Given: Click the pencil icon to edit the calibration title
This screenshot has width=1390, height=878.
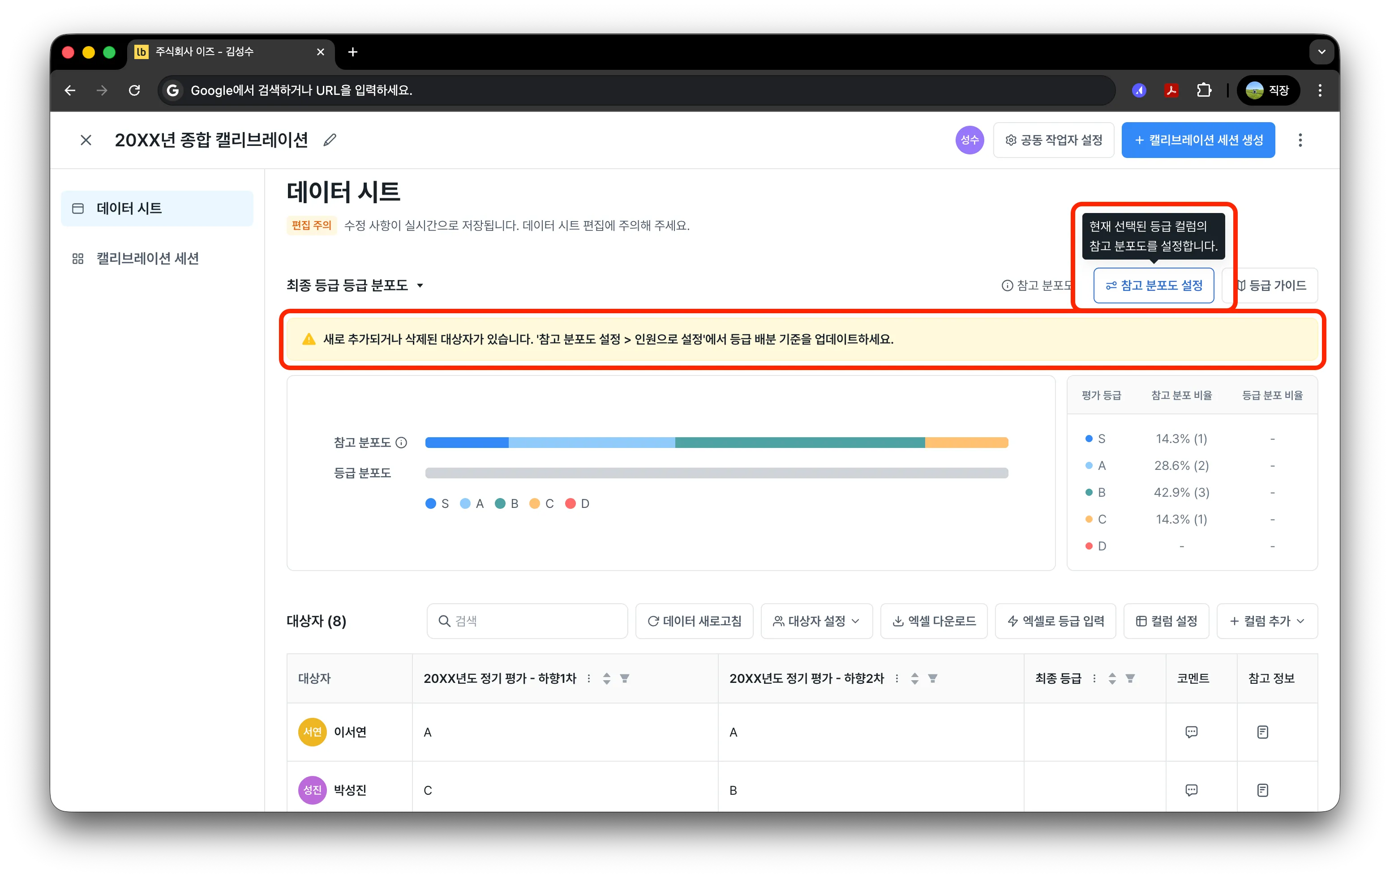Looking at the screenshot, I should click(330, 140).
